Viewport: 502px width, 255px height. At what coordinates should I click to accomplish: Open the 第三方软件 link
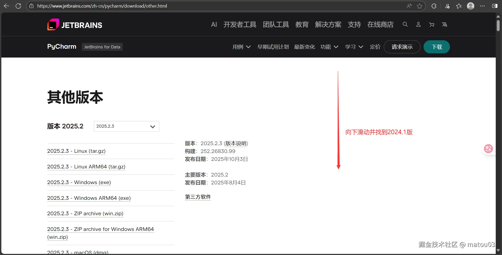coord(198,197)
